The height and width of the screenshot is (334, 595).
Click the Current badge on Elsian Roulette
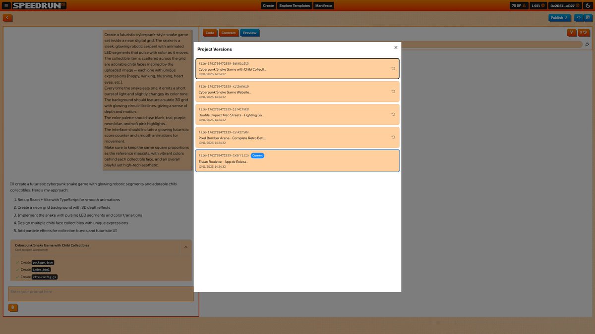click(257, 155)
